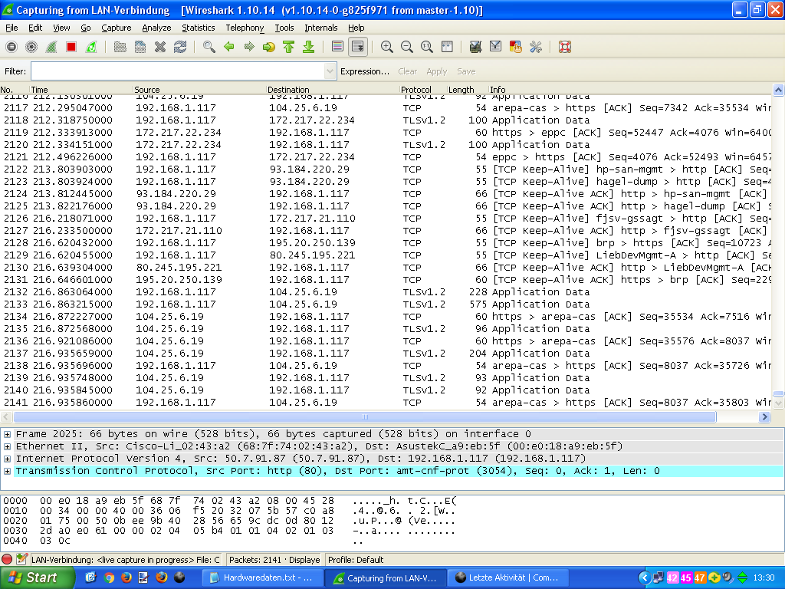The width and height of the screenshot is (785, 589).
Task: Select packet 2122 TCP Keep-Alive row
Action: point(386,169)
